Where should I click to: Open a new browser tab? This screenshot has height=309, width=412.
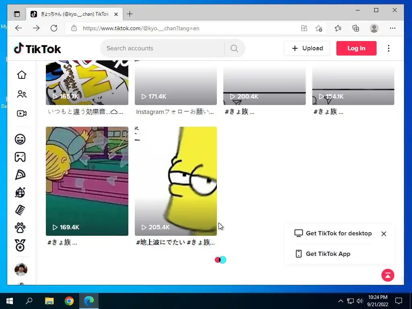coord(130,14)
